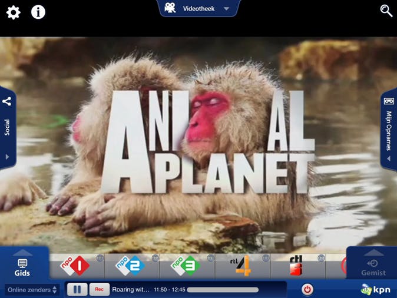Open the Online zenders dropdown
397x298 pixels.
(32, 290)
